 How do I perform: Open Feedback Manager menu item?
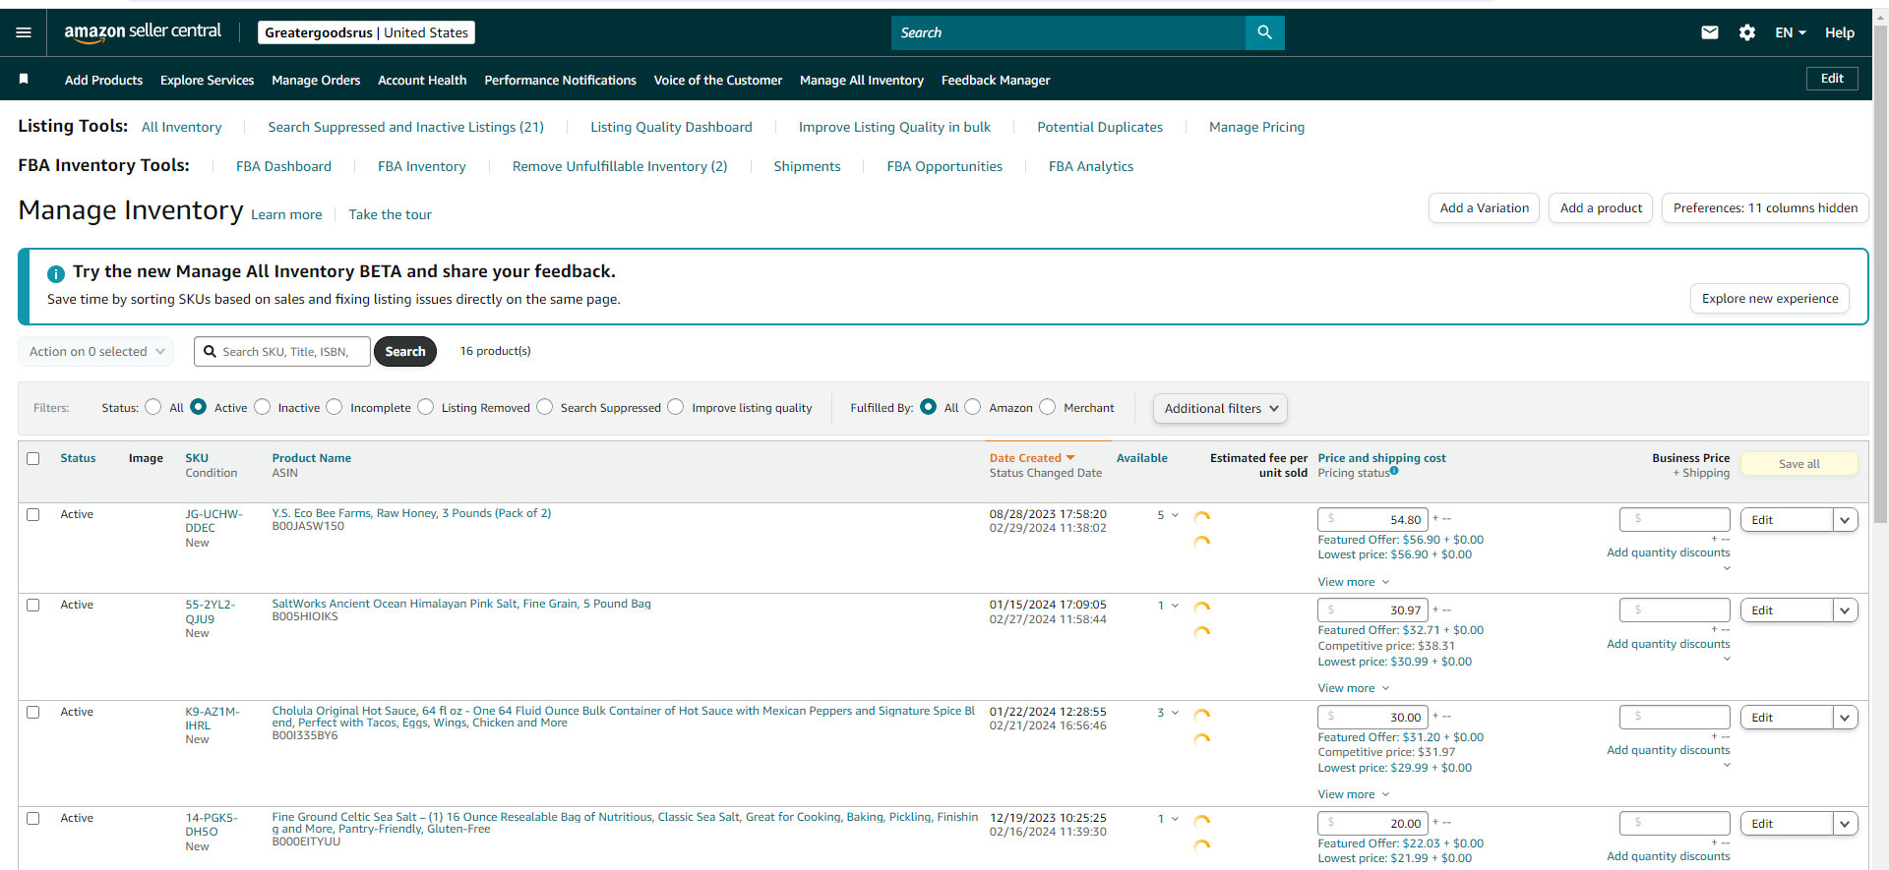996,80
